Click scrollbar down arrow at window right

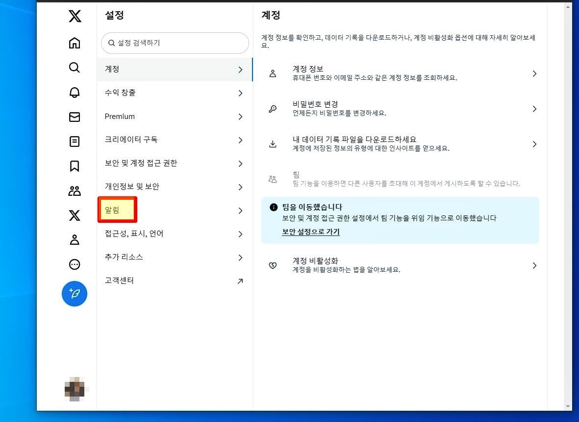[568, 406]
